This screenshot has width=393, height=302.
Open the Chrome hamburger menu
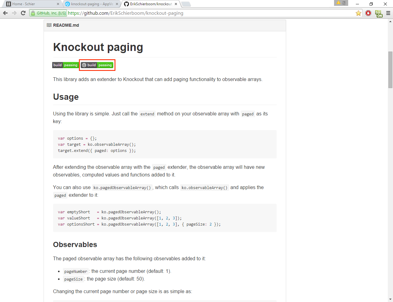[x=388, y=13]
